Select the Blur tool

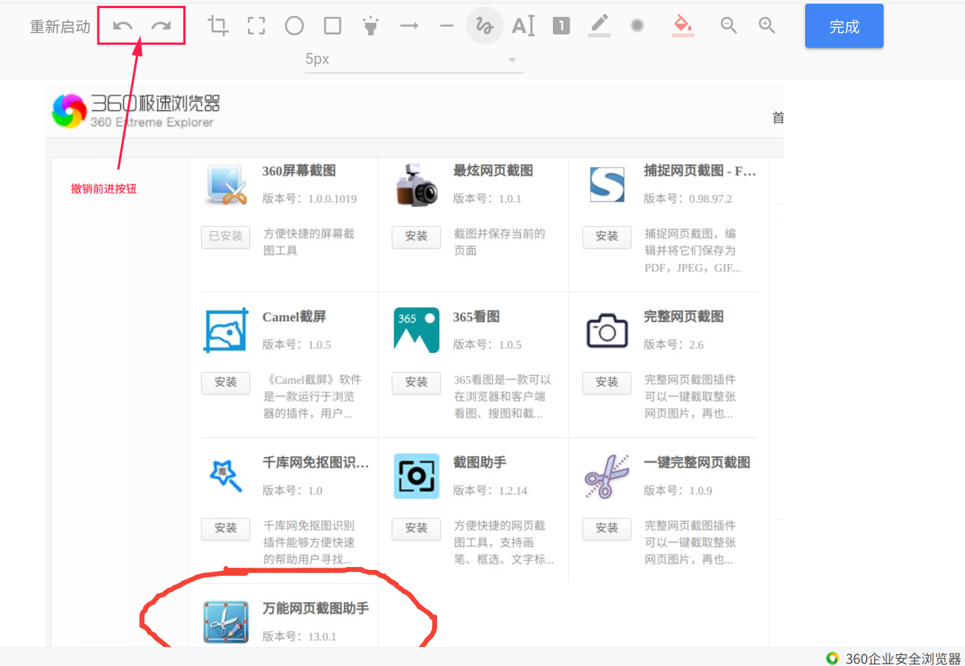[x=637, y=26]
